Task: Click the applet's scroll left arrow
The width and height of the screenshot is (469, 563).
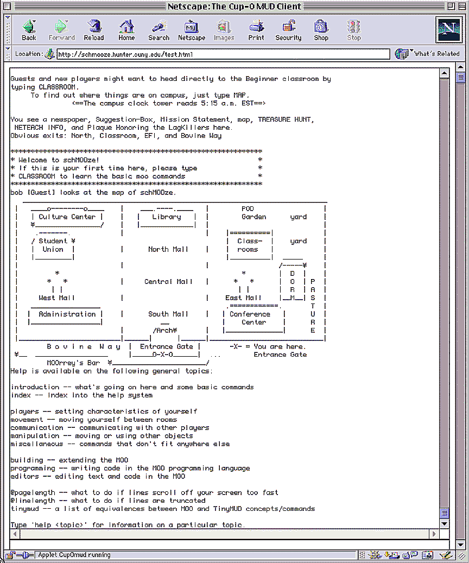Action: tap(15, 534)
